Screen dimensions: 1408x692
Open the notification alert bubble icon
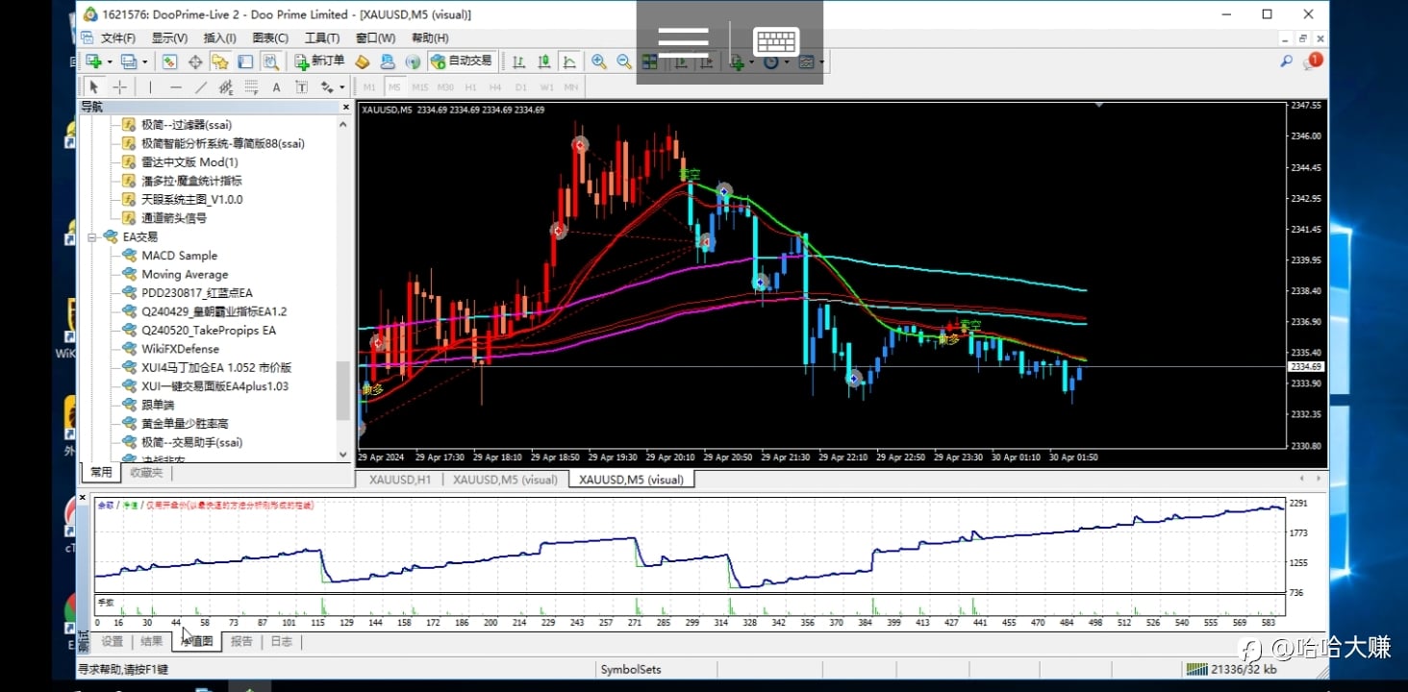click(1312, 62)
